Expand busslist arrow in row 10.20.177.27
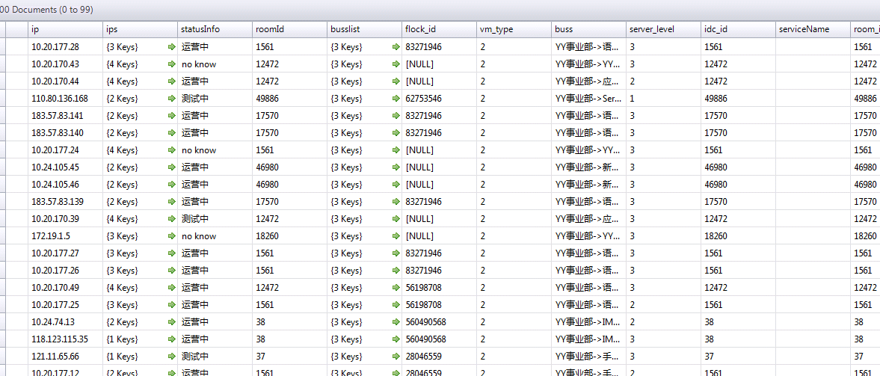Viewport: 880px width, 376px height. point(396,253)
